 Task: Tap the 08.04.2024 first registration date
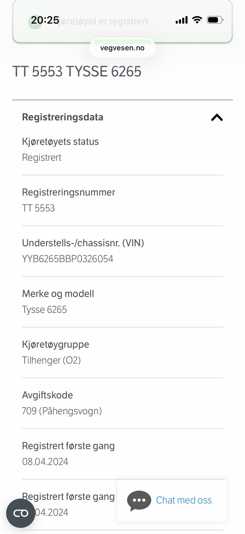(45, 462)
